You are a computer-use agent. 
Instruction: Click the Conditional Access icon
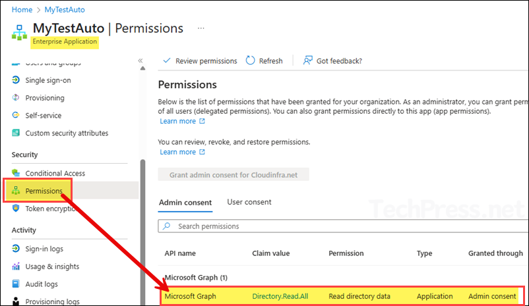click(16, 173)
